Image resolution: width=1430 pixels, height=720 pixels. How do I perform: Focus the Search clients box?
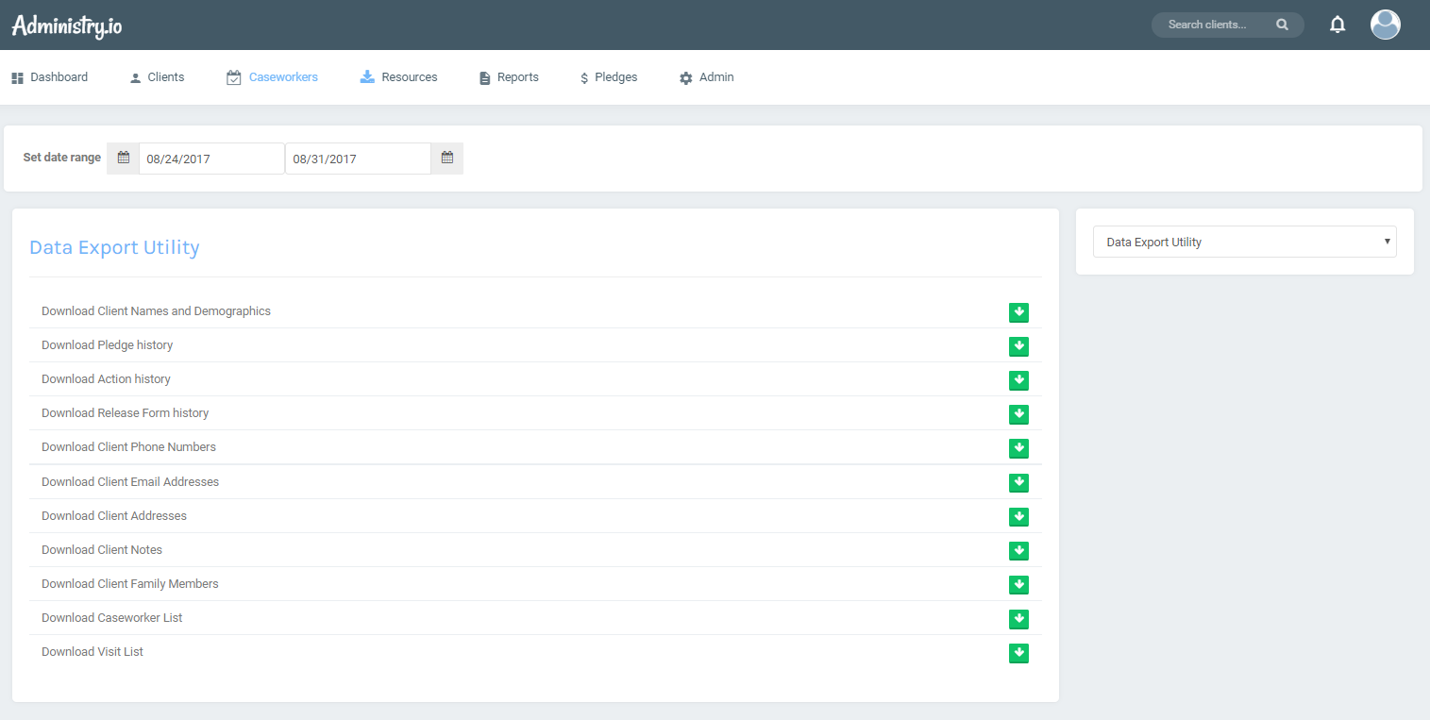pos(1218,25)
